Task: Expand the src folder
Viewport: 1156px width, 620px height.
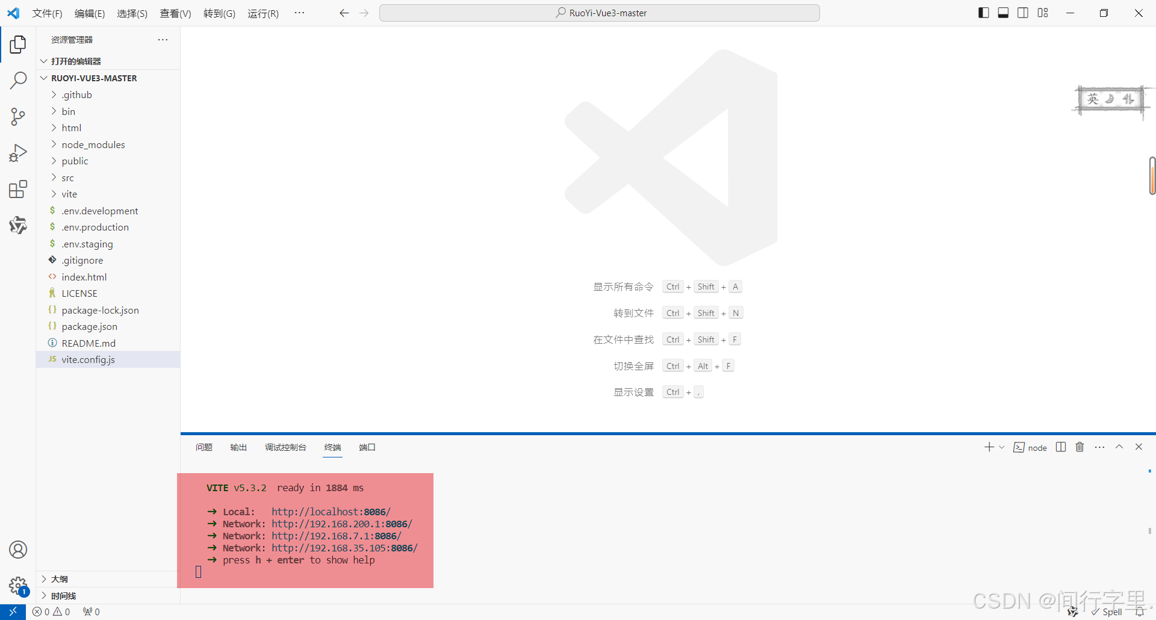Action: pos(108,178)
